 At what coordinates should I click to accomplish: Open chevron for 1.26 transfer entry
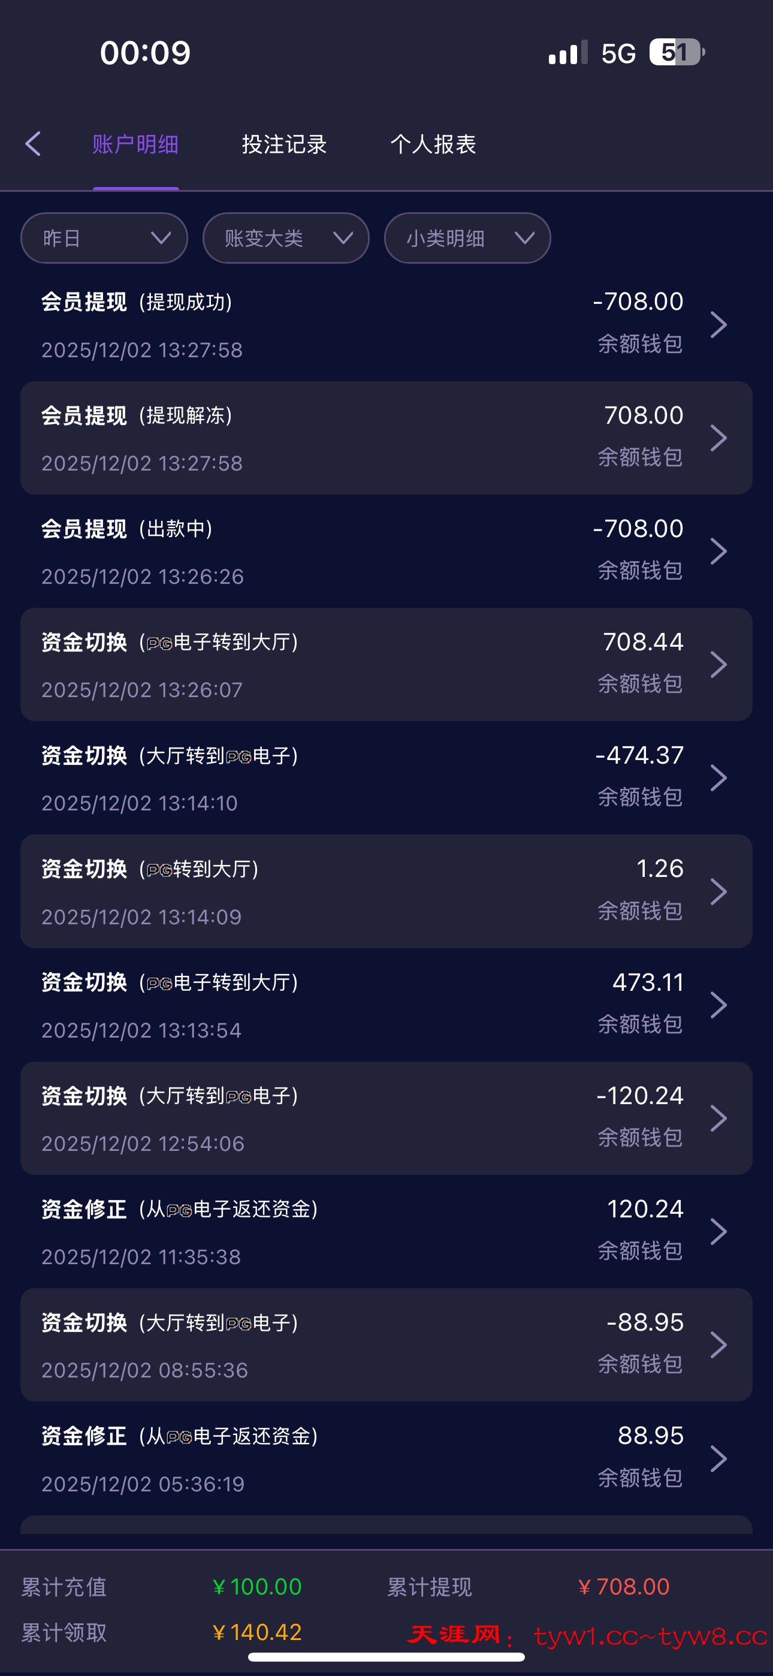click(x=718, y=891)
